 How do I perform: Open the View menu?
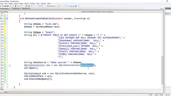click(6, 3)
